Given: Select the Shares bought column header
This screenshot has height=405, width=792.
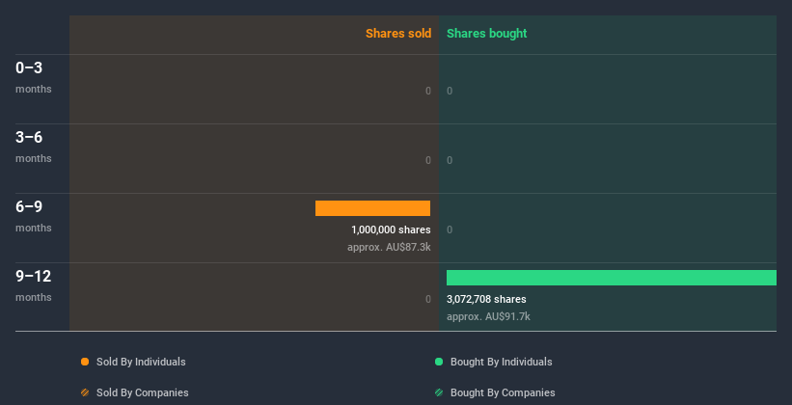Looking at the screenshot, I should pyautogui.click(x=486, y=34).
